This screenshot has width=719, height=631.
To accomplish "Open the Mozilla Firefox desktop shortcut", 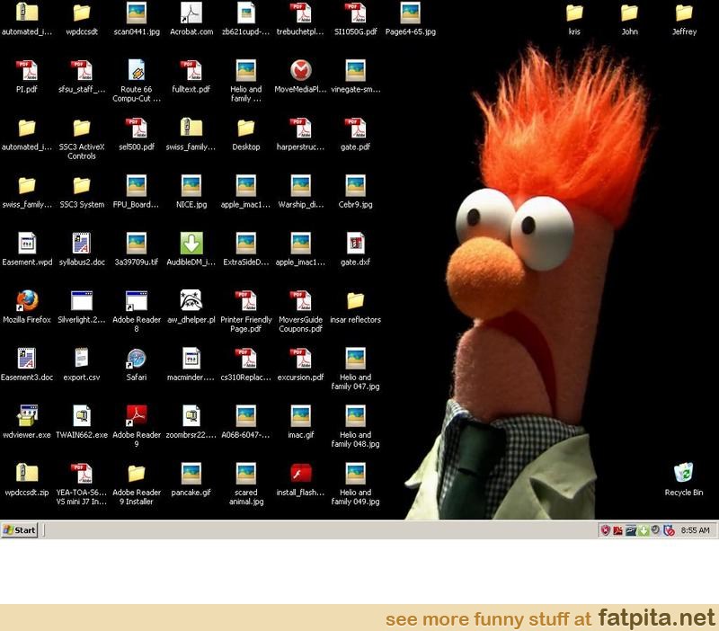I will [27, 300].
